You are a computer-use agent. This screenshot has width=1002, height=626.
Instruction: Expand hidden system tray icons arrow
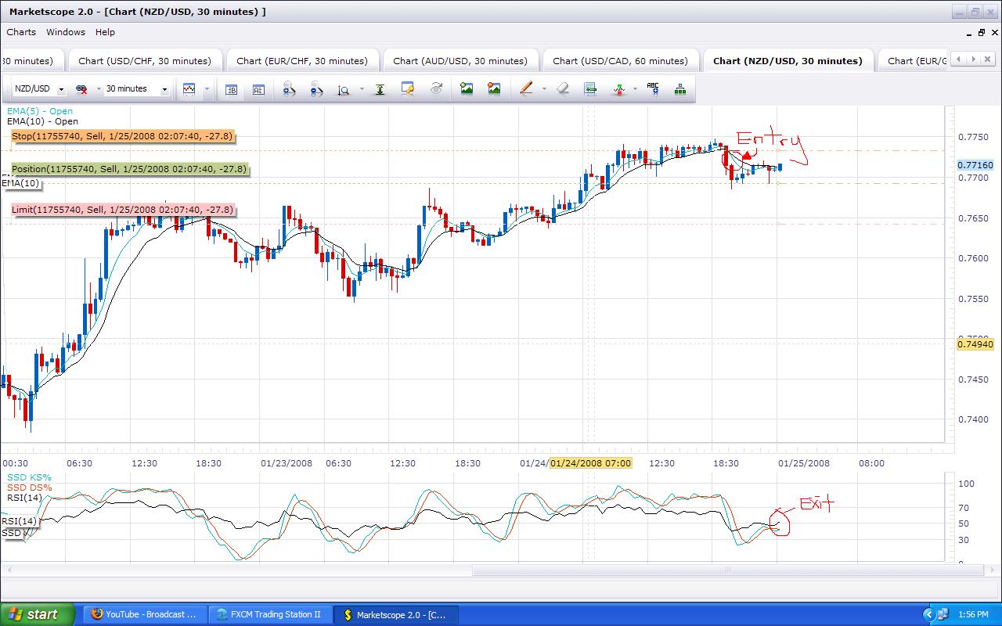point(929,614)
